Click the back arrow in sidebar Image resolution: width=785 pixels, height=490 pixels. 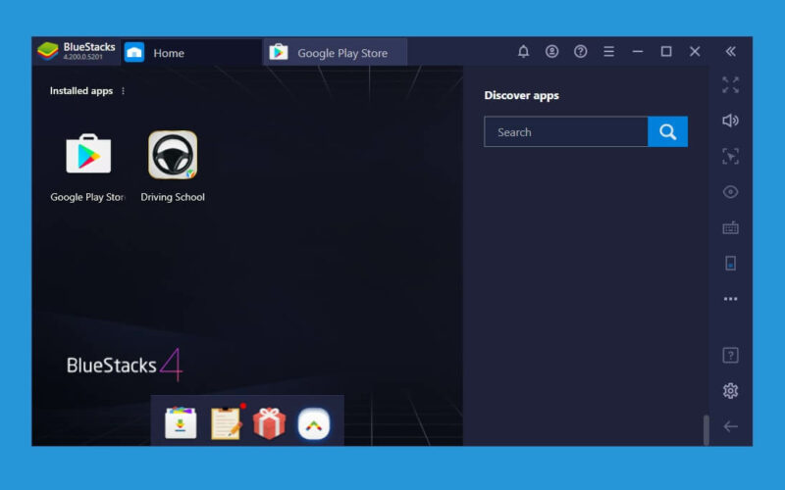point(730,426)
